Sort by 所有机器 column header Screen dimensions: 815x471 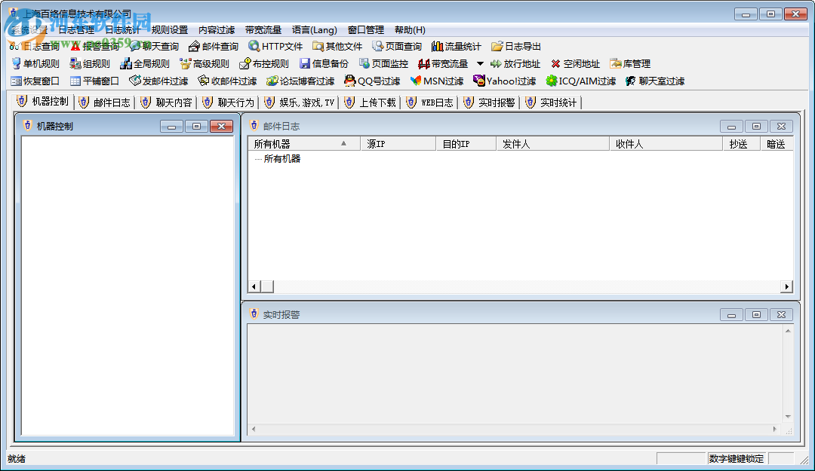[x=304, y=144]
